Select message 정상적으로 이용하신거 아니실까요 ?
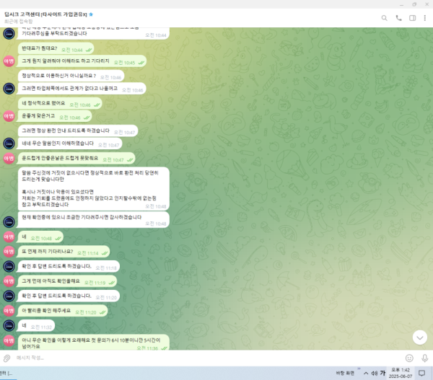Screen dimensions: 433x380 [71, 76]
